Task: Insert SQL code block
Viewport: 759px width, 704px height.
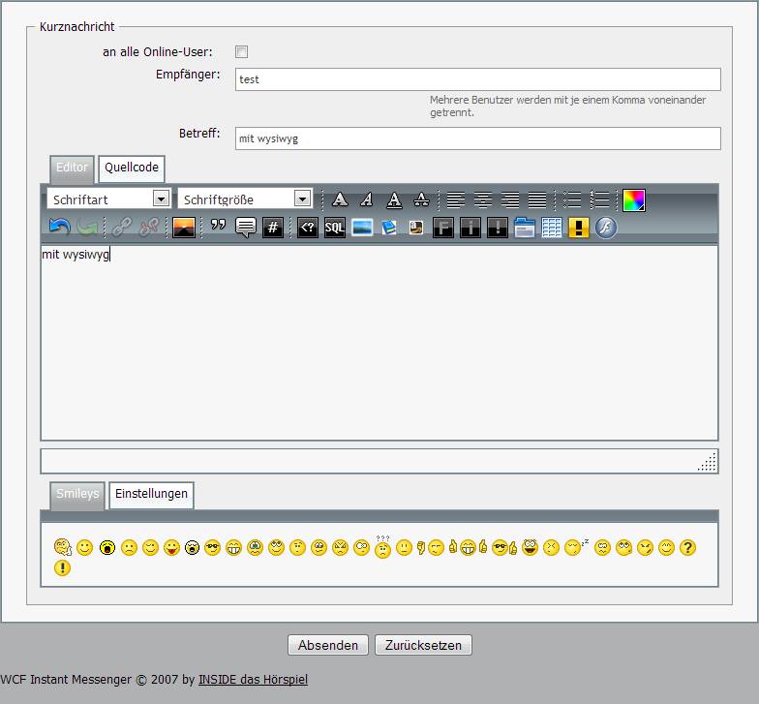Action: [x=335, y=227]
